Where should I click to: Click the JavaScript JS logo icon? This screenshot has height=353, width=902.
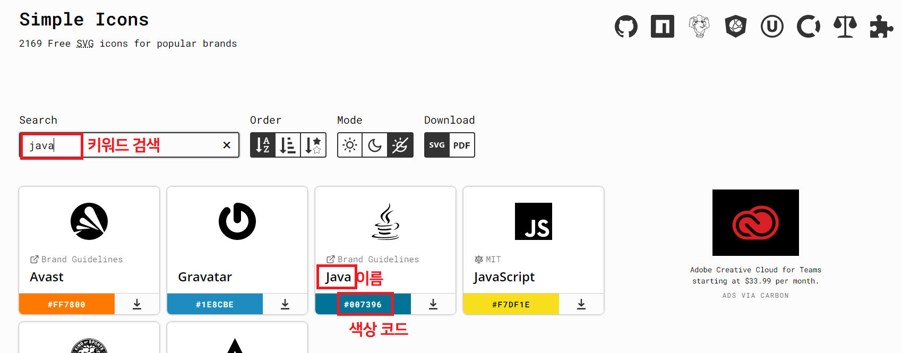pos(534,221)
